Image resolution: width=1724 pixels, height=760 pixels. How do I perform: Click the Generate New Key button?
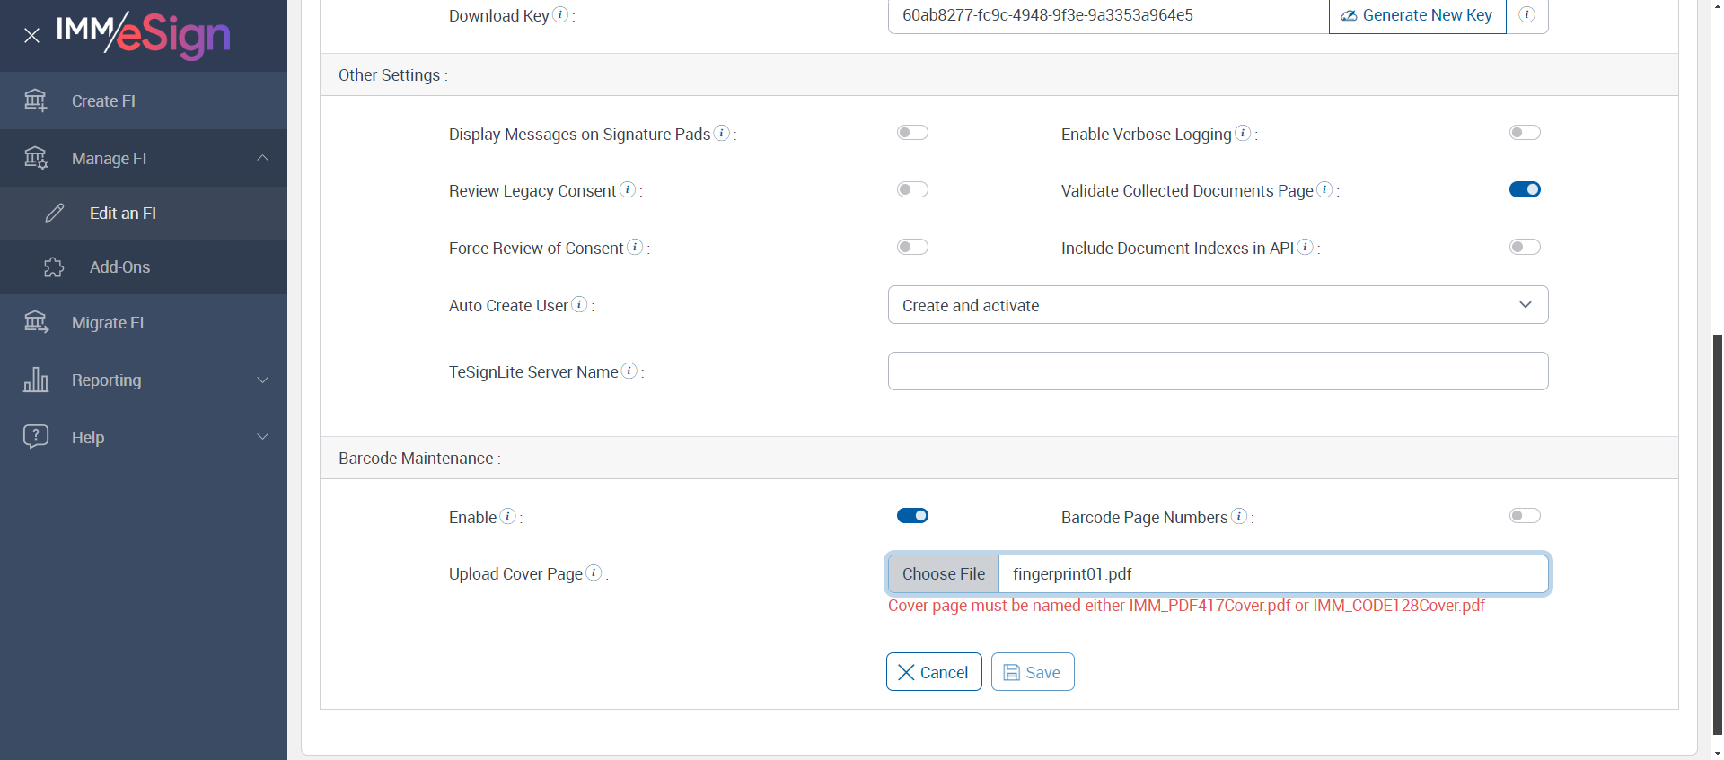[x=1417, y=15]
